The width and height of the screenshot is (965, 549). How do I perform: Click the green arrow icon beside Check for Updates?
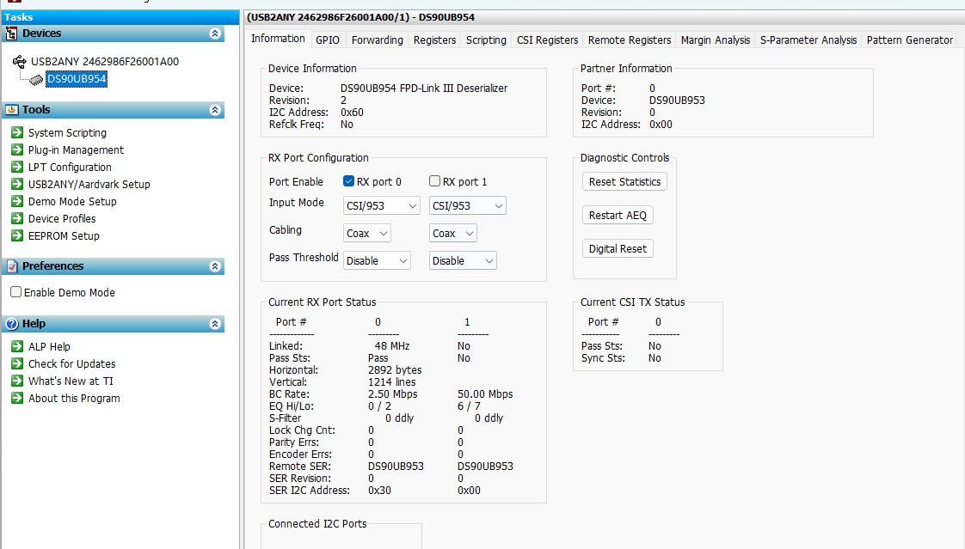17,363
